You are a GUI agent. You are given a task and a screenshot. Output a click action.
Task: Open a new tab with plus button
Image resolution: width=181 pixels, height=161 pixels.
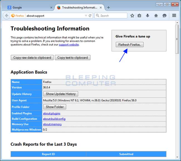tap(108, 8)
